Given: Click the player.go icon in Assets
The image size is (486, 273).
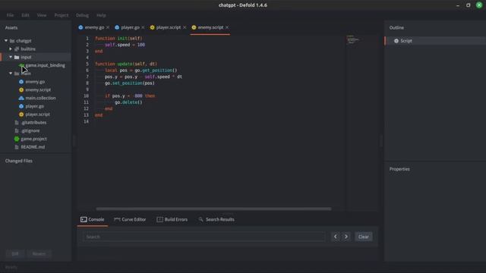Looking at the screenshot, I should (21, 106).
